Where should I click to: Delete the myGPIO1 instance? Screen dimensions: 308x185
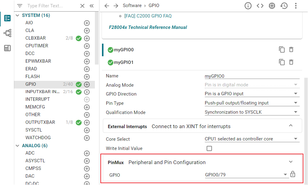pyautogui.click(x=291, y=62)
